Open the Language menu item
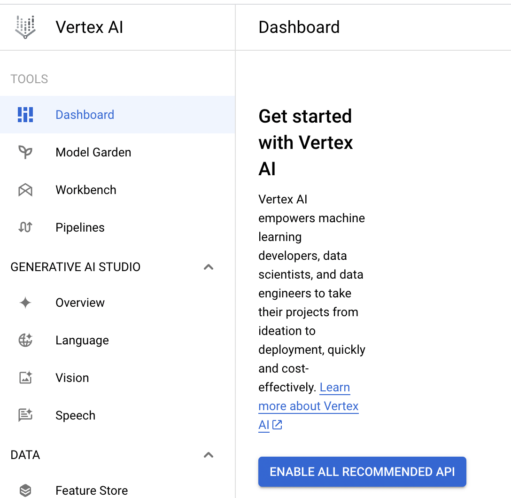 point(82,340)
